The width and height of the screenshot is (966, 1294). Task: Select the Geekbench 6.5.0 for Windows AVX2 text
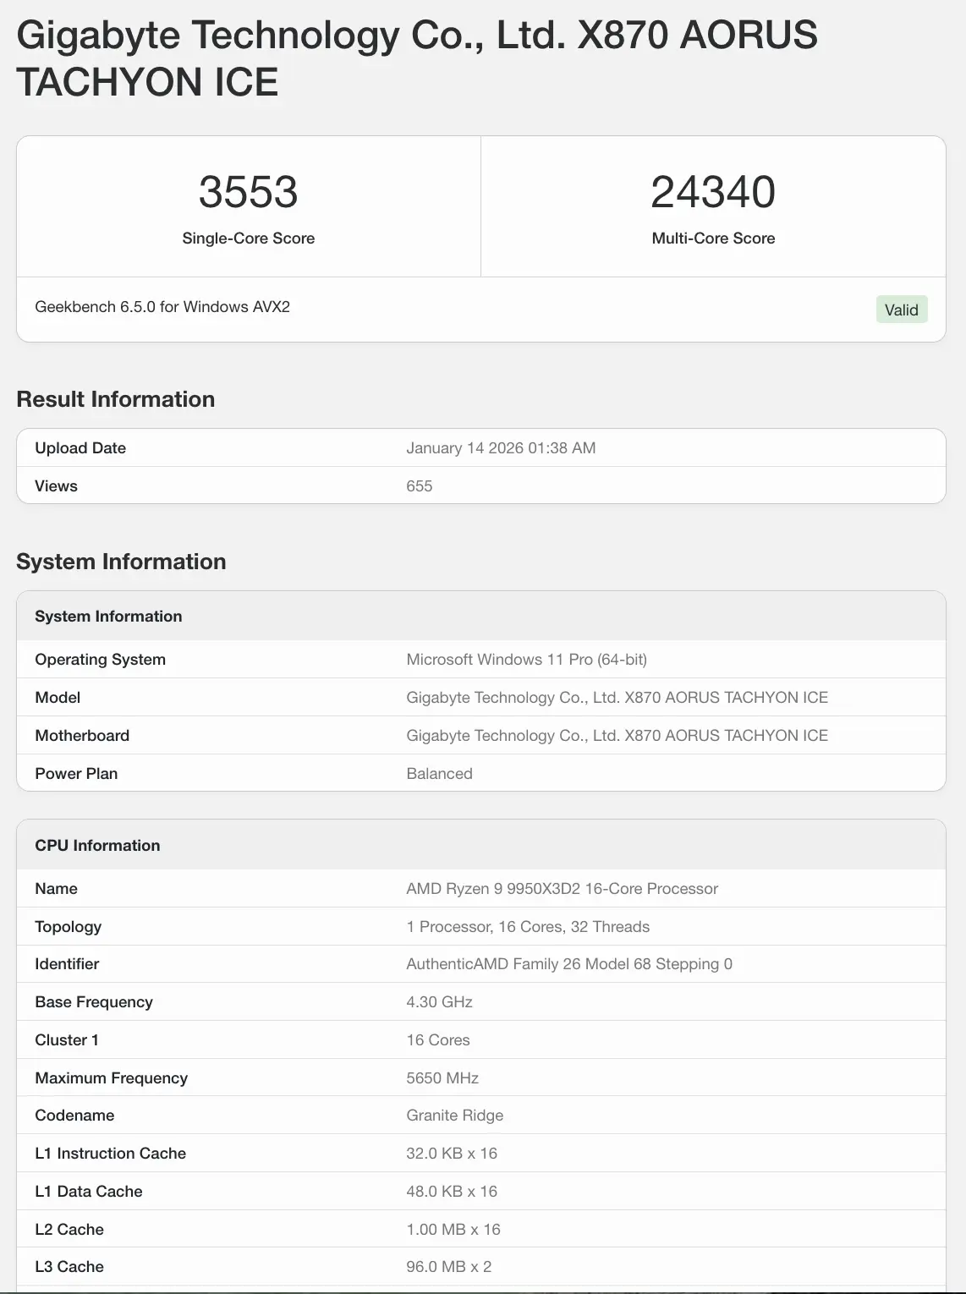(162, 307)
